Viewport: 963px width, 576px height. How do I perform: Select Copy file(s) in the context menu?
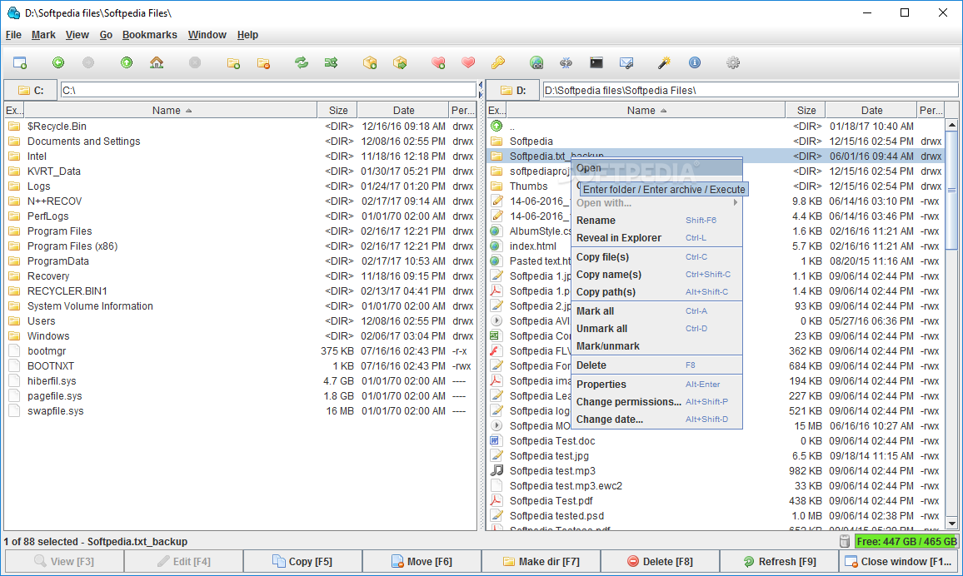[656, 257]
